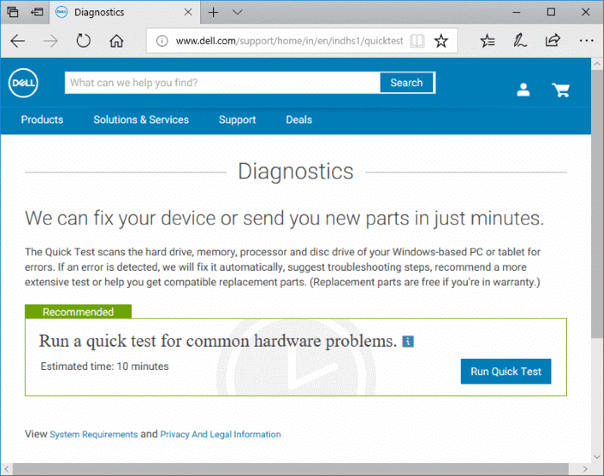Click the info icon beside quick test heading
Screen dimensions: 604x476
pyautogui.click(x=408, y=341)
